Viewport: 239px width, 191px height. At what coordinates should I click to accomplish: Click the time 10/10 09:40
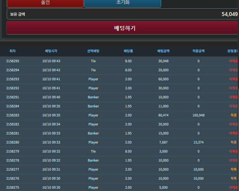[51, 97]
